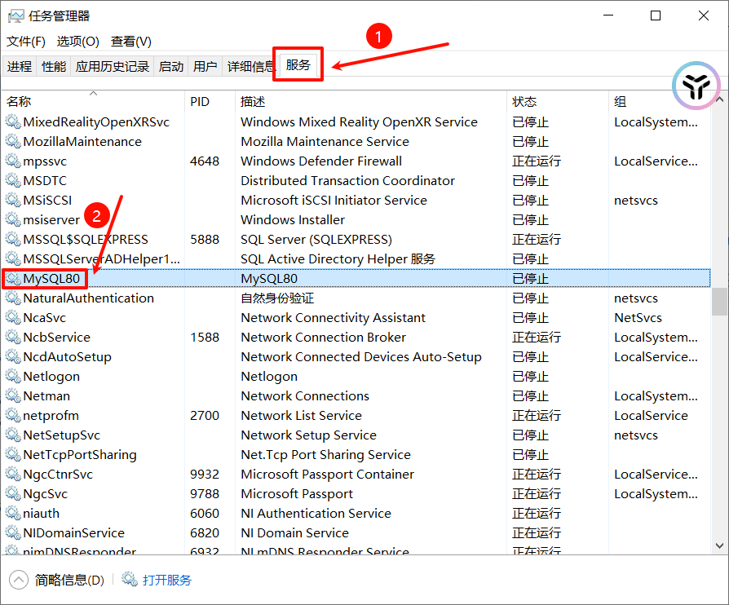729x605 pixels.
Task: Click the service icon next to NgcSvc
Action: point(13,493)
